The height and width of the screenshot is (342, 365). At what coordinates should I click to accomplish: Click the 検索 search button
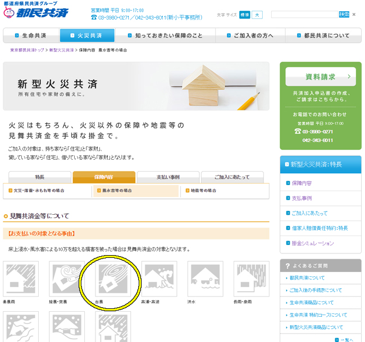pyautogui.click(x=344, y=15)
